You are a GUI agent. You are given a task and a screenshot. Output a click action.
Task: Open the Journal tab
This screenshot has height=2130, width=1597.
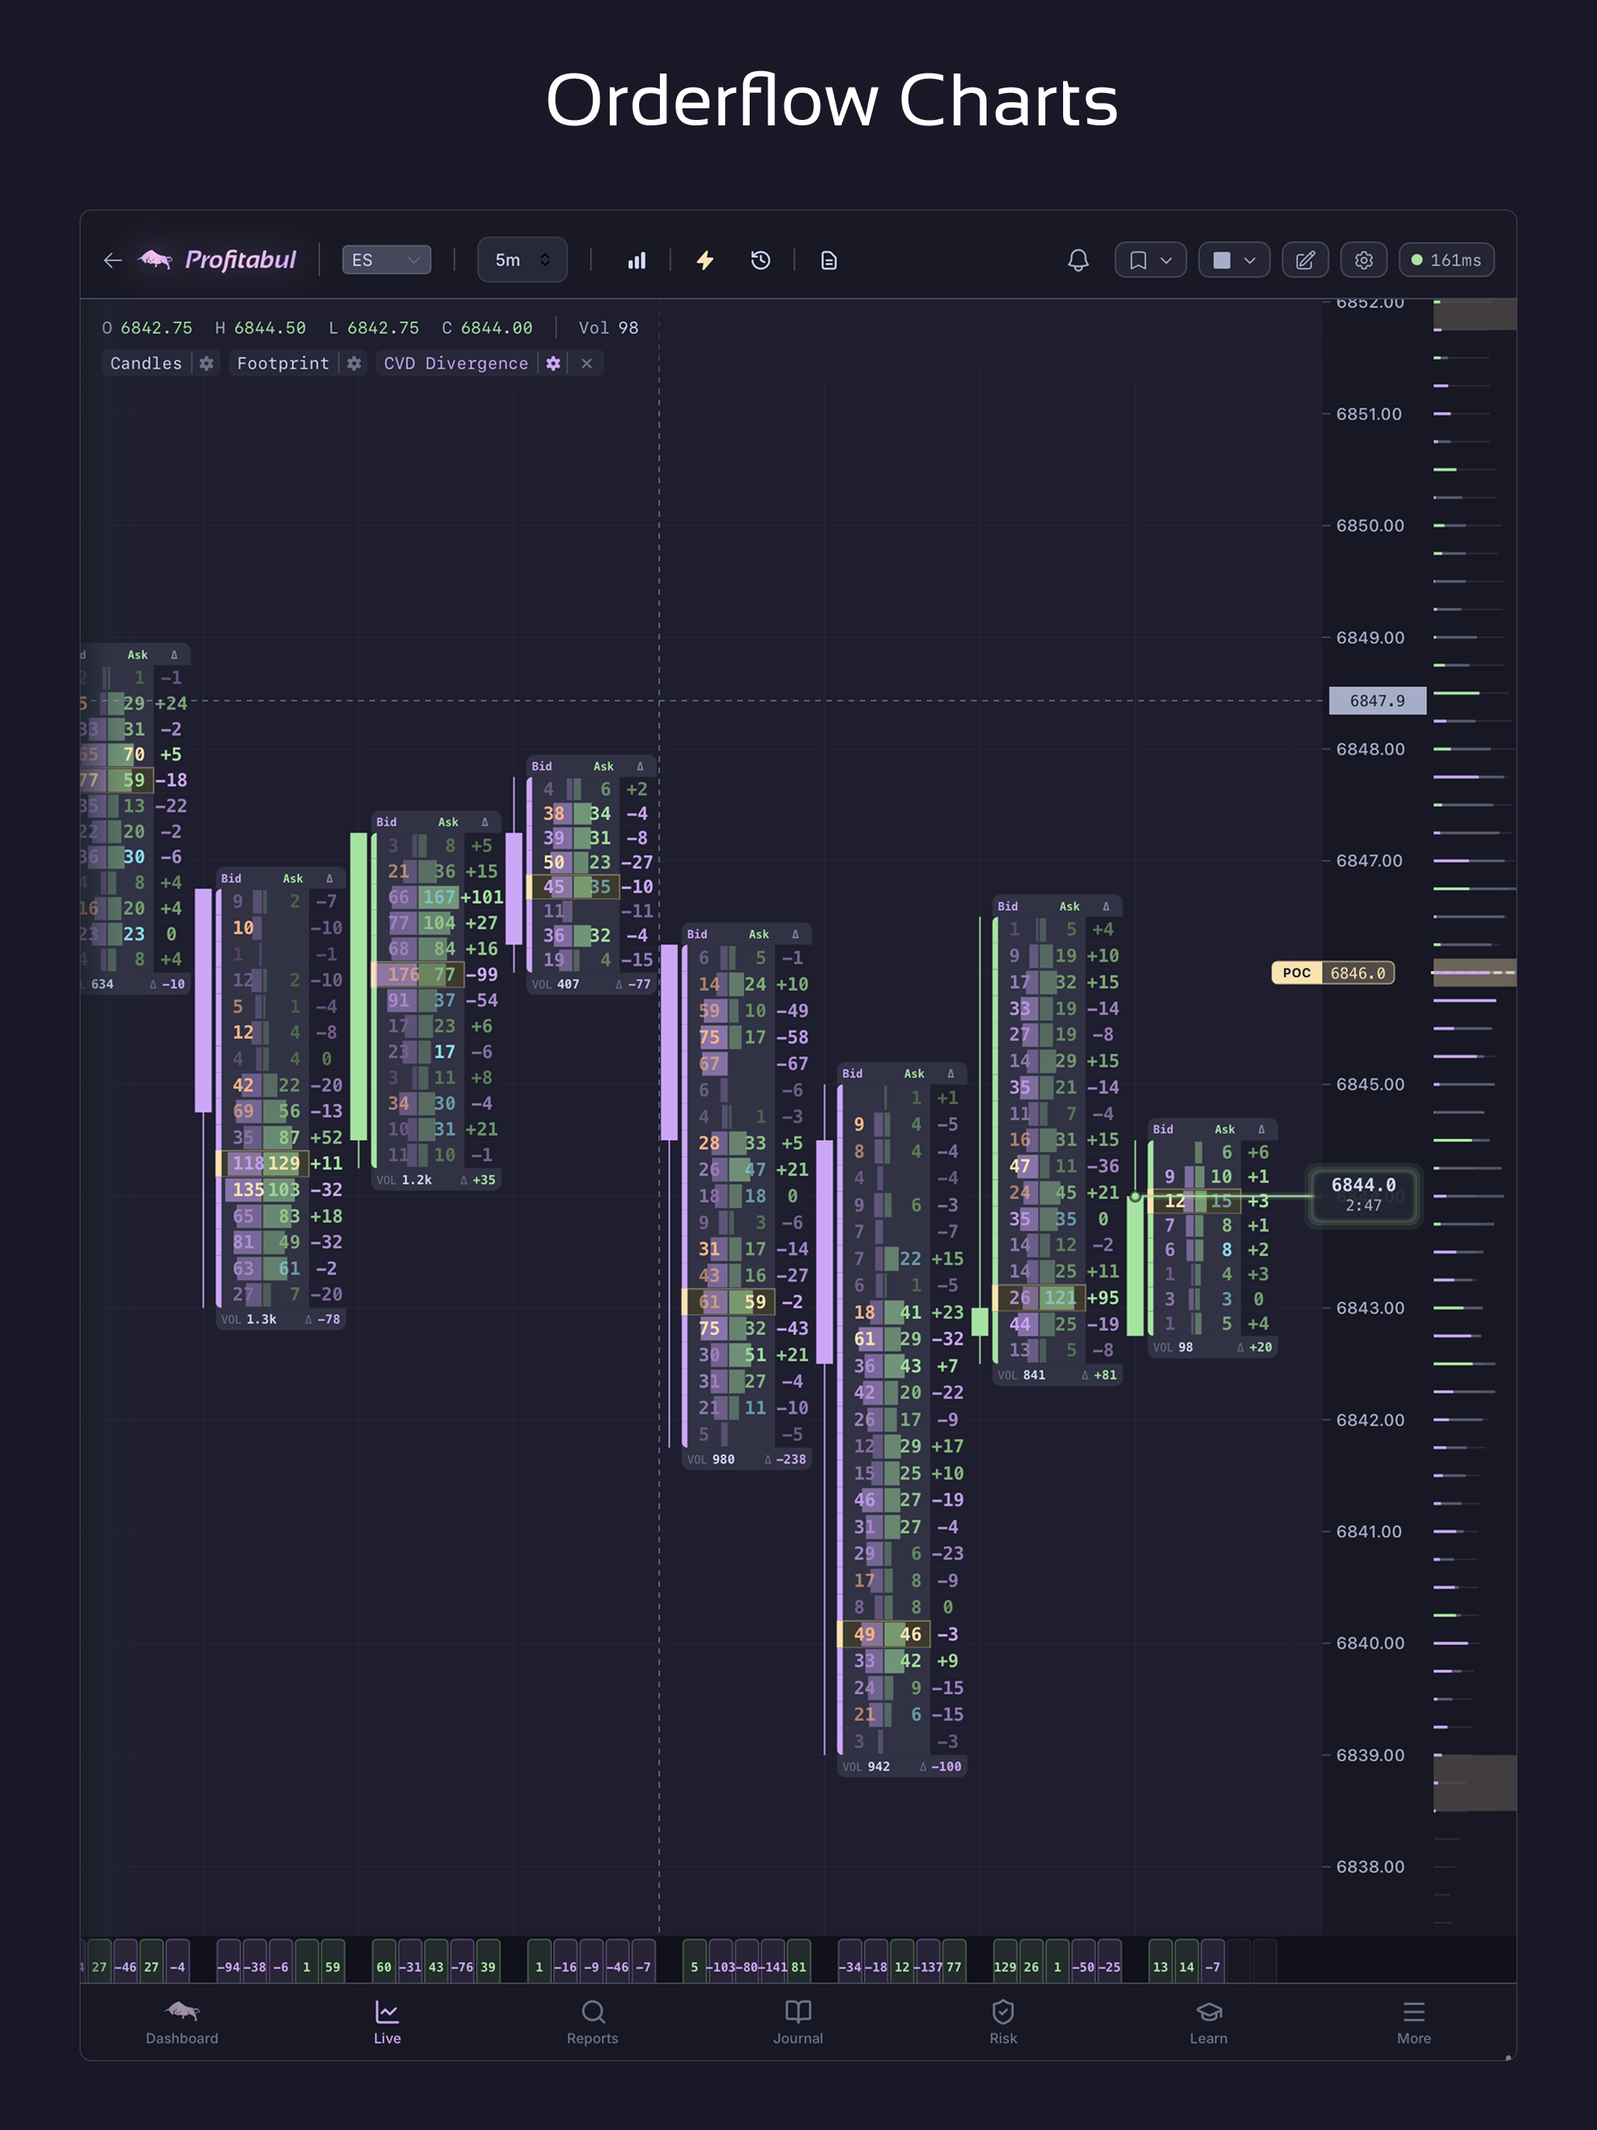798,2022
